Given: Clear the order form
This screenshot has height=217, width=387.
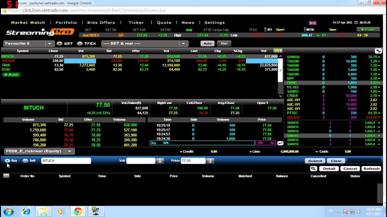Looking at the screenshot, I should pyautogui.click(x=336, y=161).
